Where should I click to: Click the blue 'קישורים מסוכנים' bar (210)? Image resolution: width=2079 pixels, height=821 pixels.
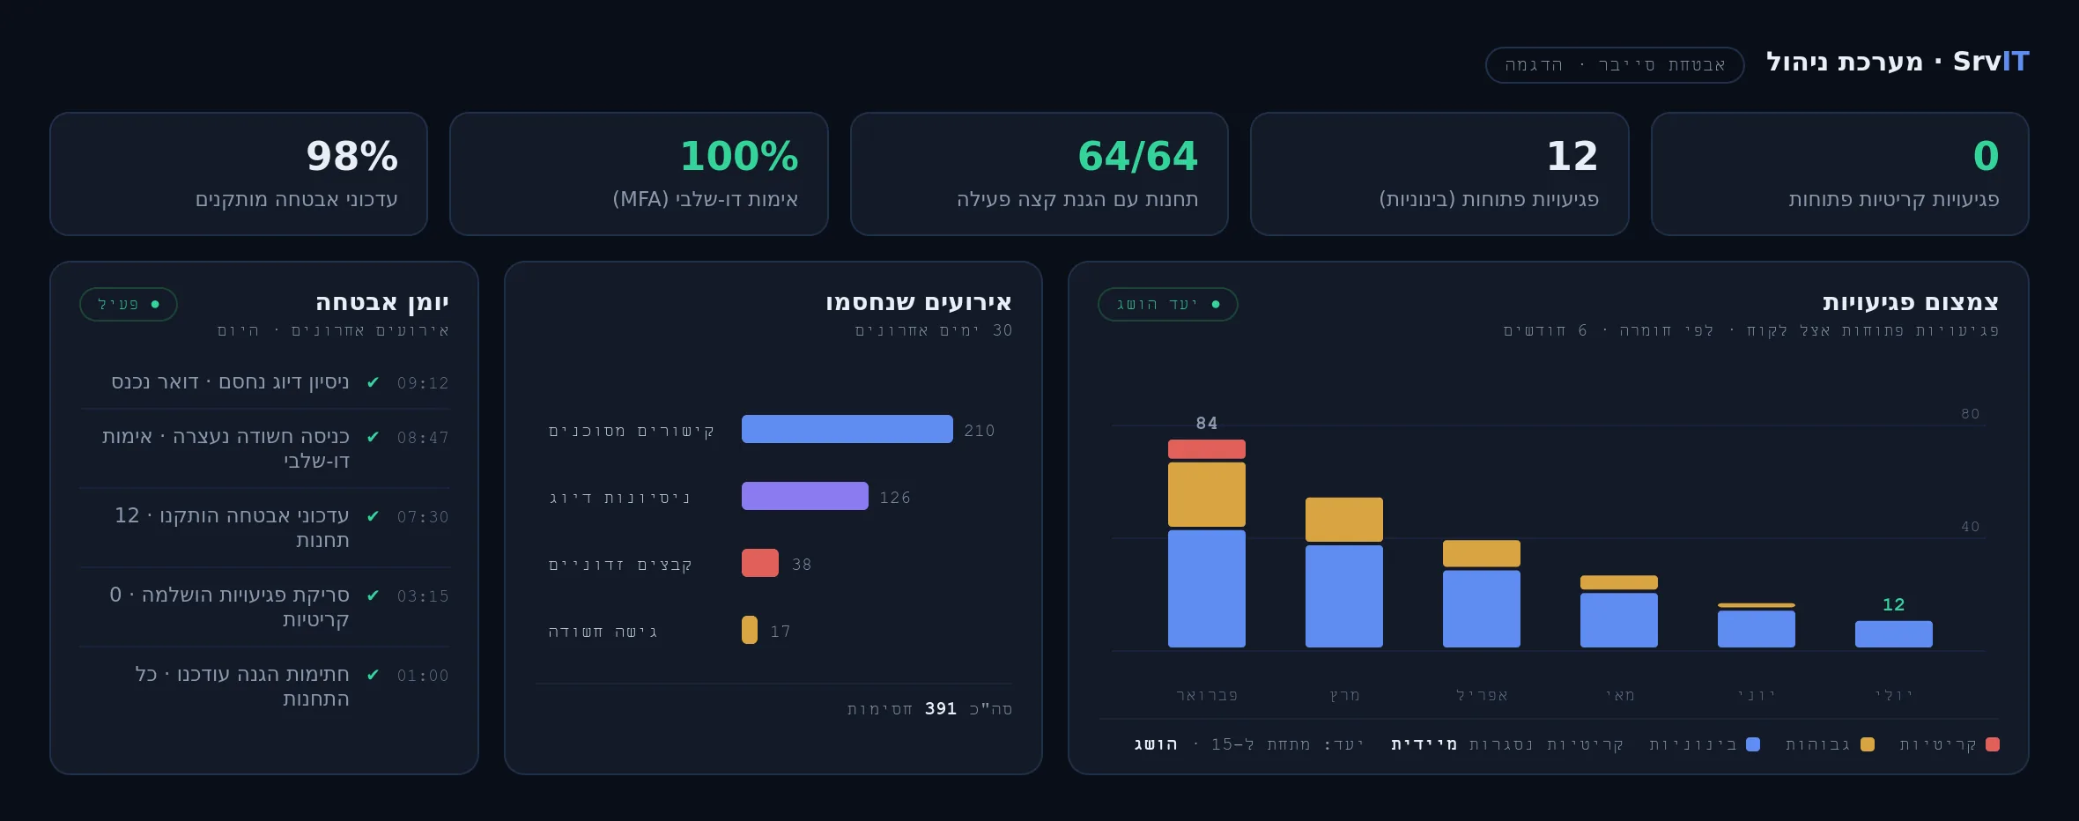847,429
